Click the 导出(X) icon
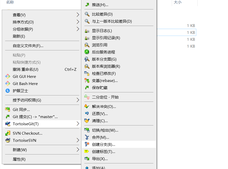Image resolution: width=228 pixels, height=169 pixels. click(87, 159)
